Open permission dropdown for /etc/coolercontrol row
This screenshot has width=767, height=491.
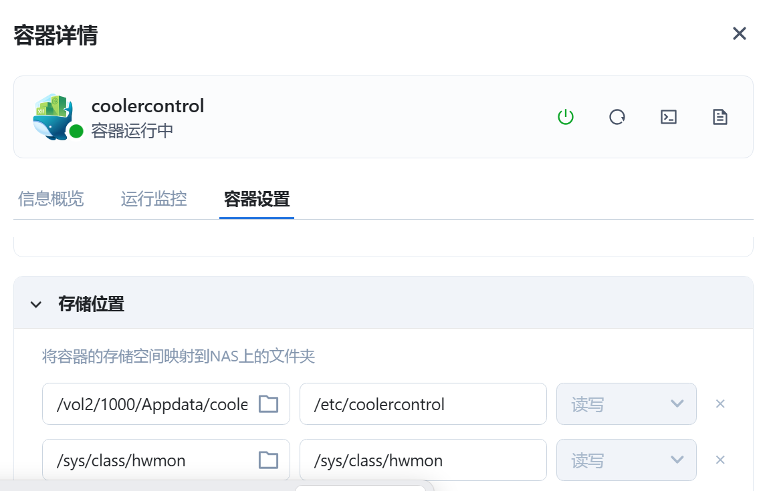[626, 404]
